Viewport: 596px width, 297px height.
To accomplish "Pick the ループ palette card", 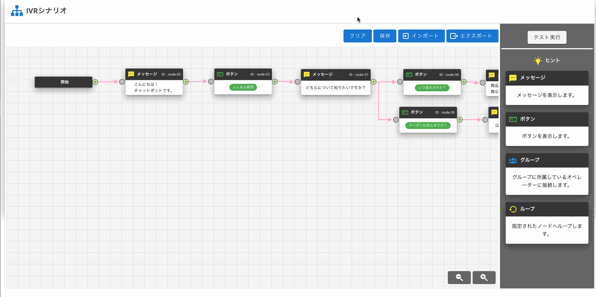I will [x=547, y=223].
